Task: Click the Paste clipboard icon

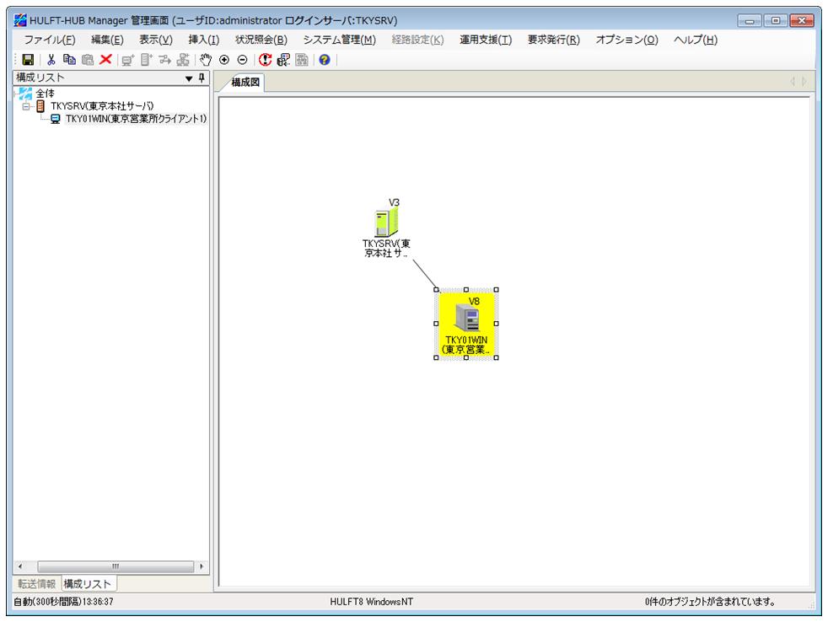Action: pos(88,60)
